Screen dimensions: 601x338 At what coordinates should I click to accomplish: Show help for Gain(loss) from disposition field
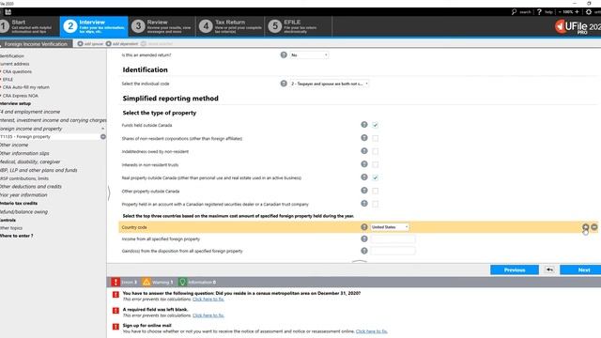point(364,251)
